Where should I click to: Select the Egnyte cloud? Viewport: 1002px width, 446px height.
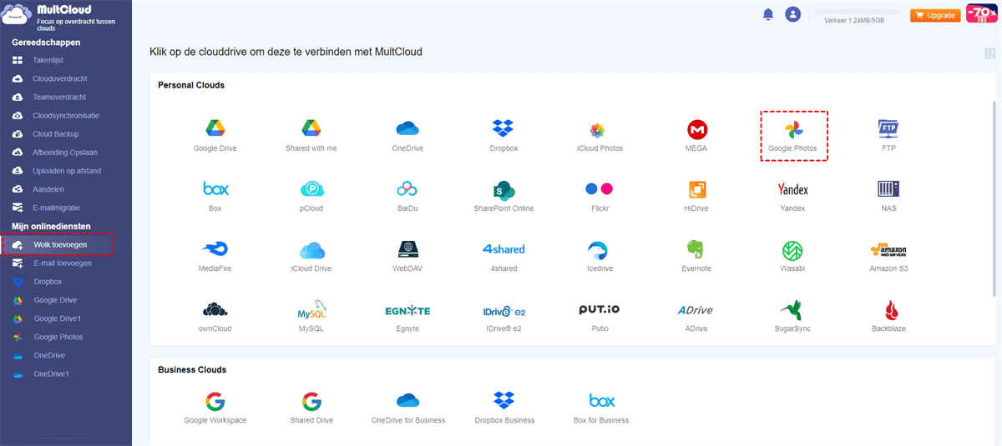pos(407,316)
